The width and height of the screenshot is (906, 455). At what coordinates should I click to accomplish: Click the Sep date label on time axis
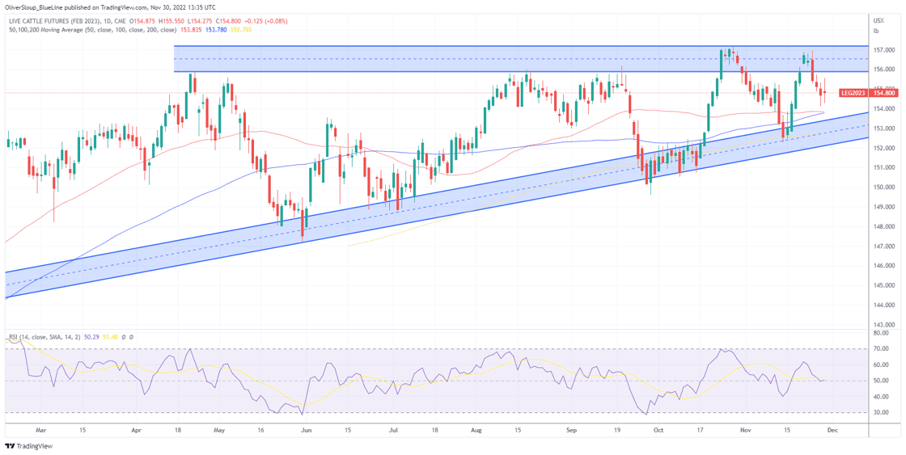coord(571,430)
